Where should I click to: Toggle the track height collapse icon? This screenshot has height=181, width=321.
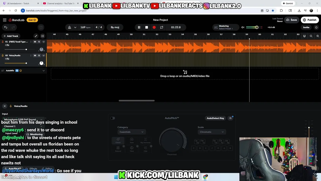pos(43,36)
